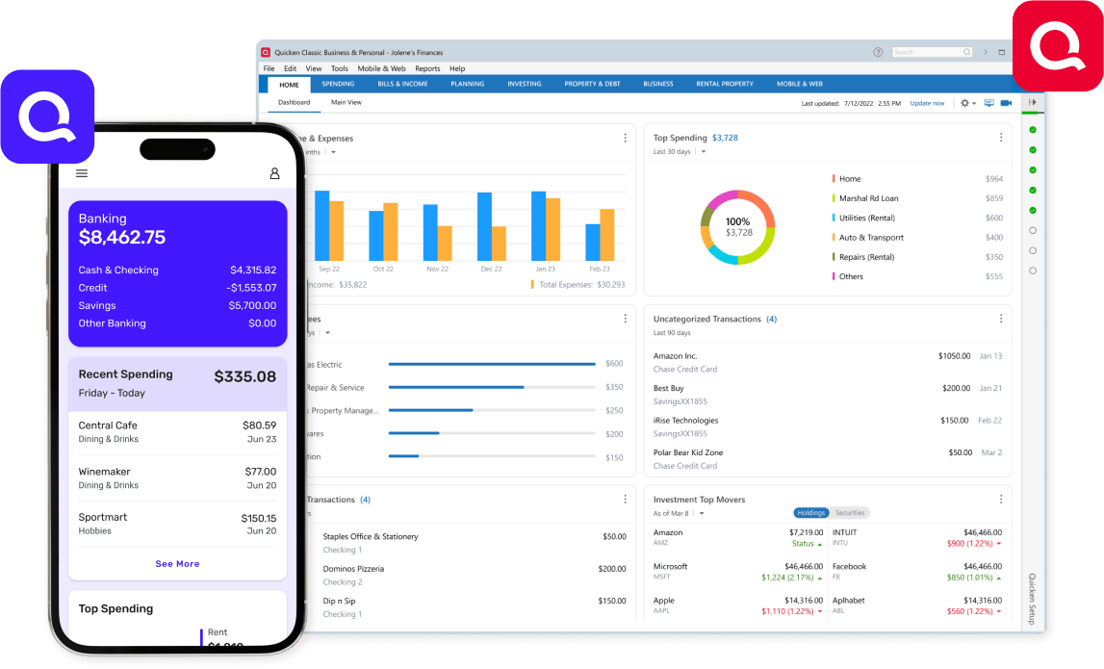Go to the PLANNING tab
The image size is (1104, 669).
click(x=468, y=84)
